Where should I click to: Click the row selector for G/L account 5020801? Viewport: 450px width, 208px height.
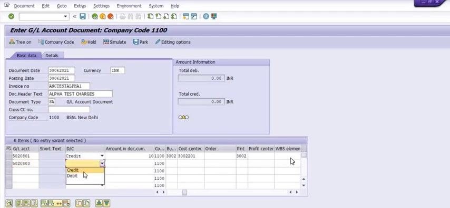(x=8, y=156)
